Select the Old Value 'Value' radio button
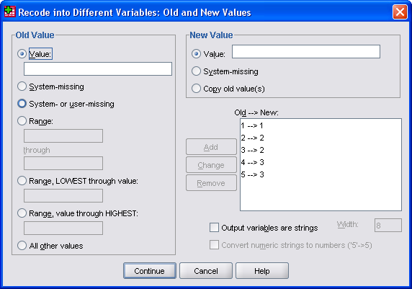Screen dimensions: 412x289 pyautogui.click(x=22, y=54)
